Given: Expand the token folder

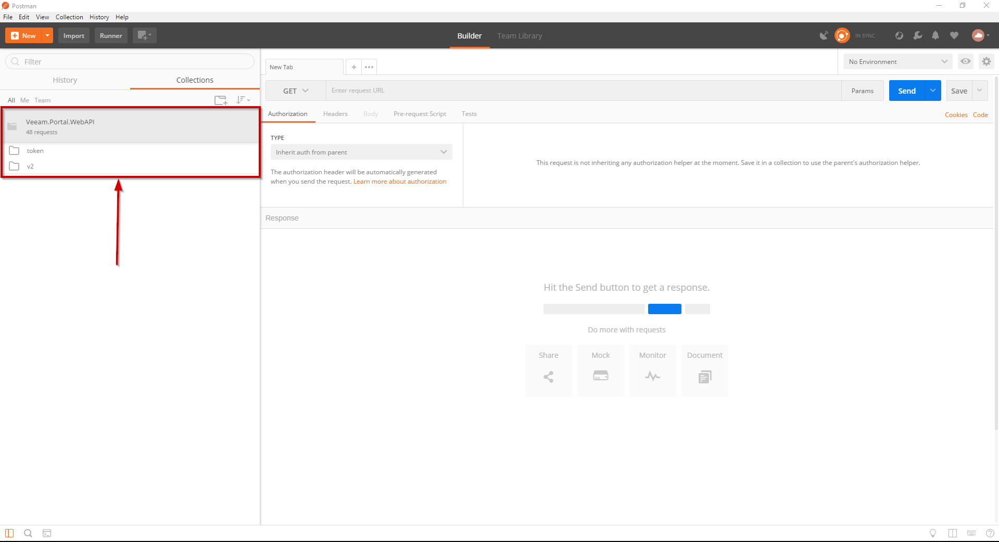Looking at the screenshot, I should click(x=130, y=151).
